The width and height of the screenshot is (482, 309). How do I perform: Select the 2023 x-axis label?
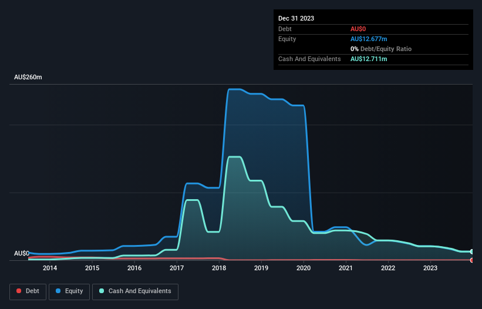click(x=430, y=268)
